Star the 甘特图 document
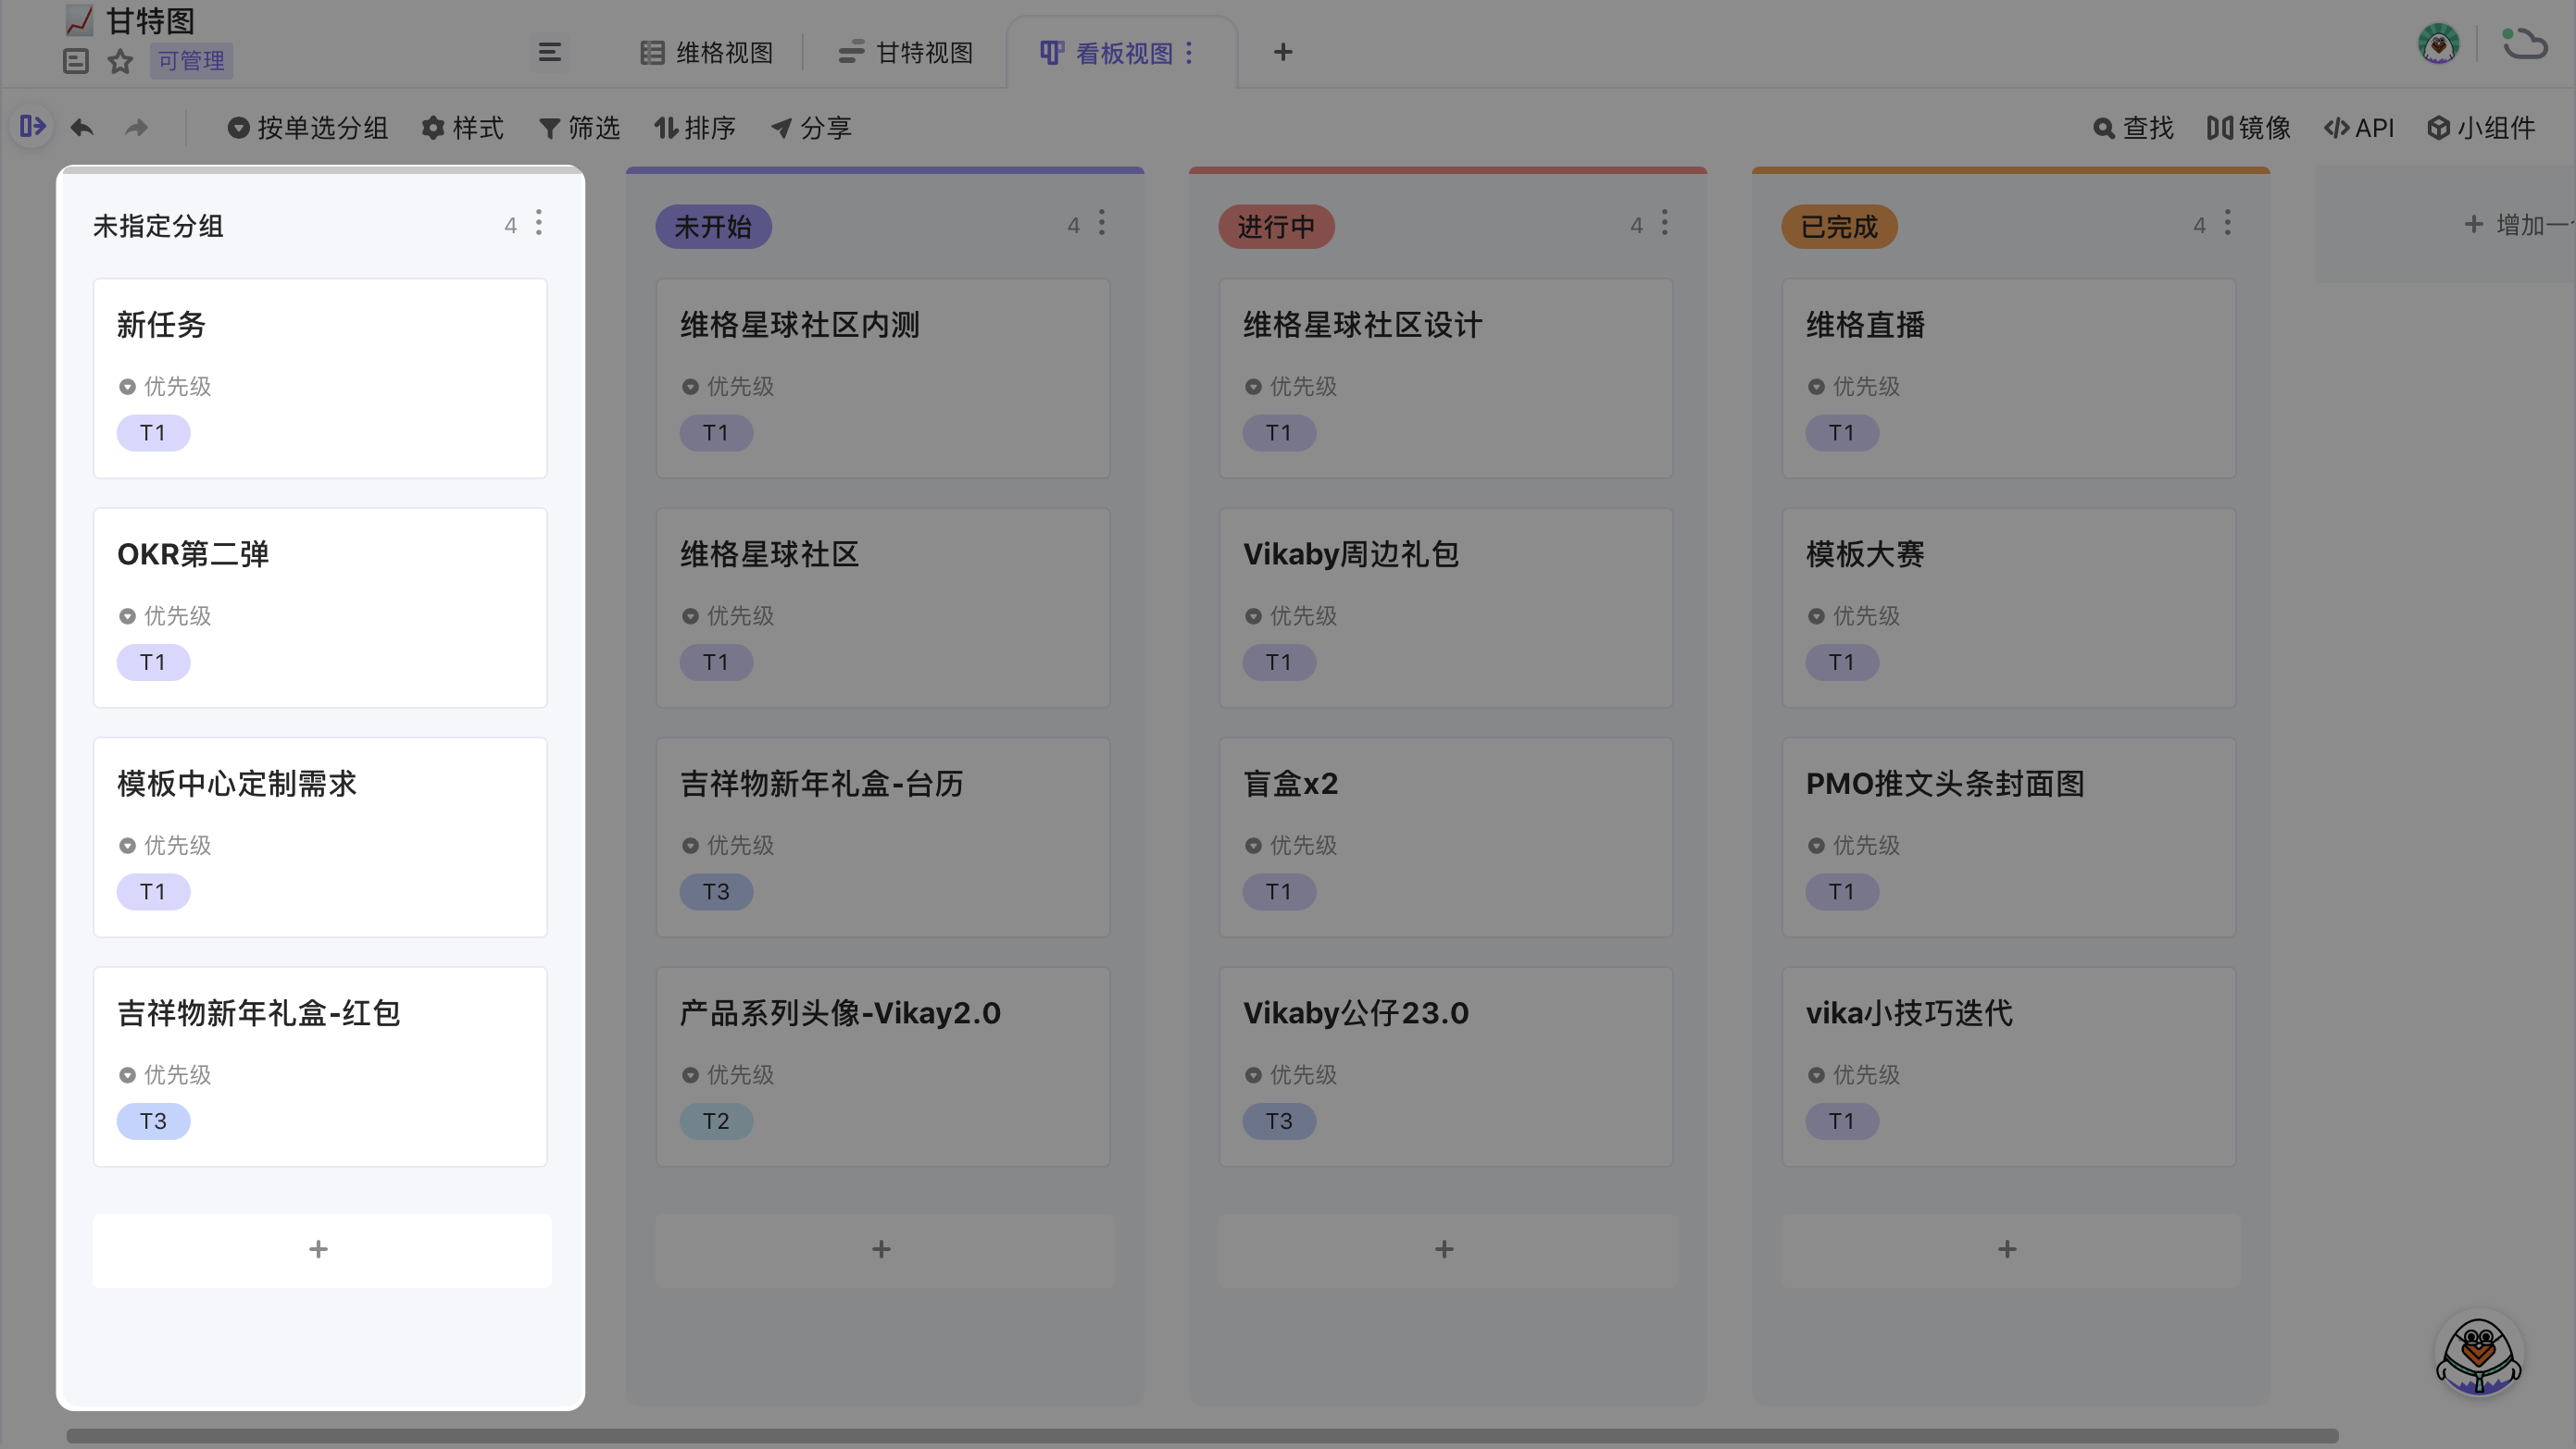The height and width of the screenshot is (1449, 2576). point(120,61)
